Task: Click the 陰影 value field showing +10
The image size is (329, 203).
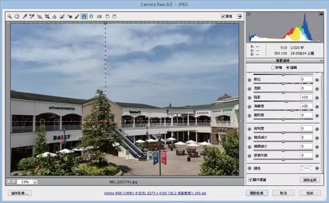Action: pos(307,97)
